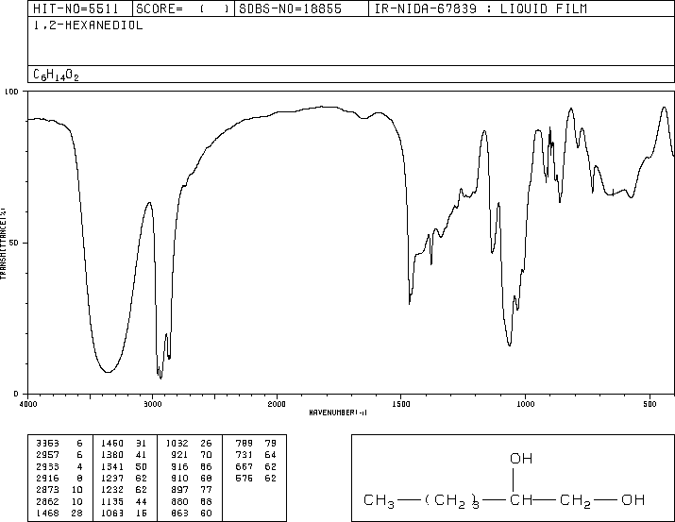Select the 1032 peak table entry
Image resolution: width=675 pixels, height=522 pixels.
point(189,443)
